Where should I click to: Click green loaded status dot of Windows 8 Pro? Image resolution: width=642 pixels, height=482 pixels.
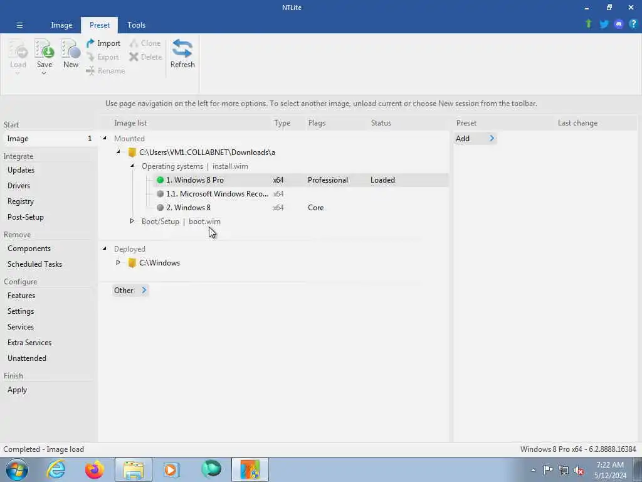[x=160, y=180]
